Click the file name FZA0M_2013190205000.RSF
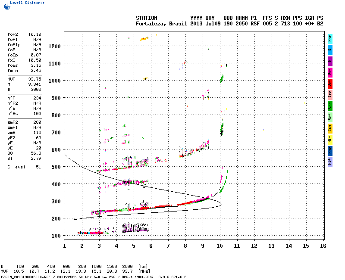 [x=26, y=277]
